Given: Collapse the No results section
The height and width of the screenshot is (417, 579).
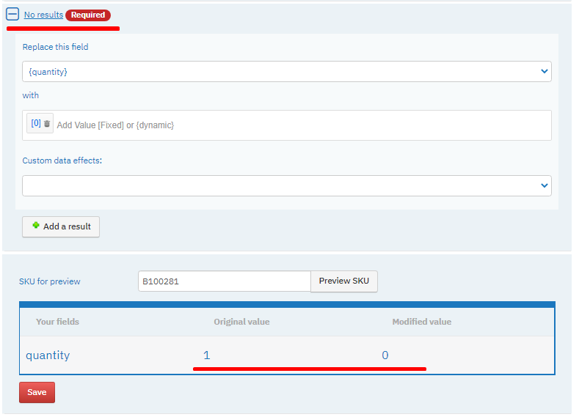Looking at the screenshot, I should [12, 15].
